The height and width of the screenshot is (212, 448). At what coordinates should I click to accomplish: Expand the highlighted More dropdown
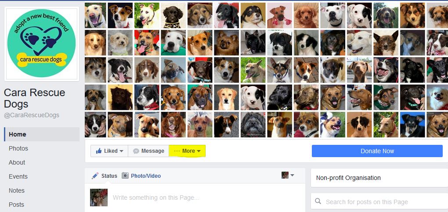pos(187,151)
